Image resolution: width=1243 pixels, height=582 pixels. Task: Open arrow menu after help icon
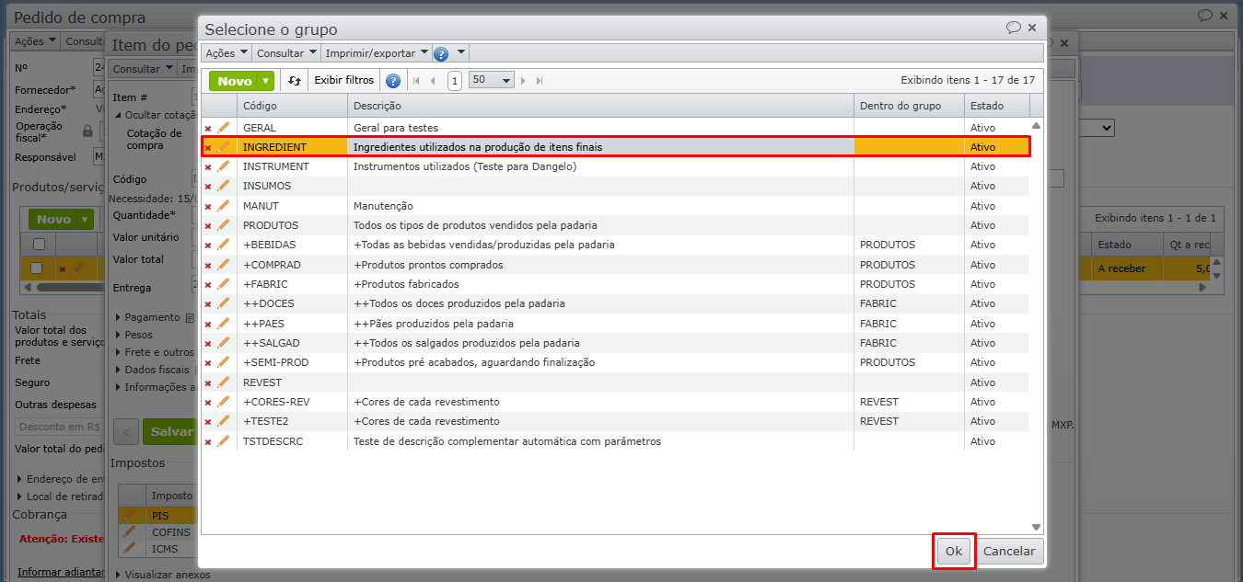[461, 53]
